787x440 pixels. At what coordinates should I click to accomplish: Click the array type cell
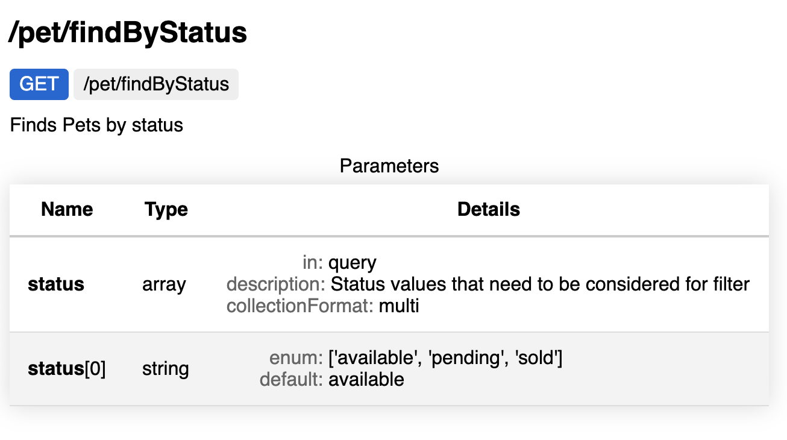(165, 284)
